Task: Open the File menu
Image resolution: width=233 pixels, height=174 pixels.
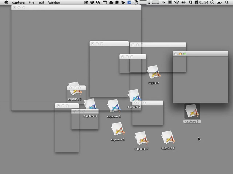Action: [x=32, y=3]
